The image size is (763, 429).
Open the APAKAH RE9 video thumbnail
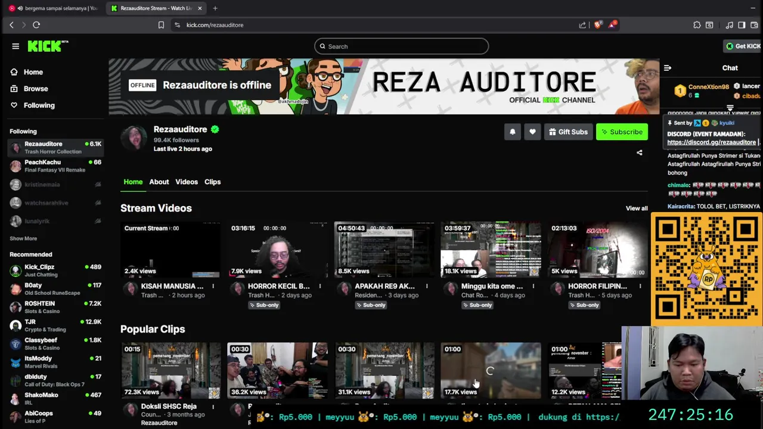click(384, 250)
